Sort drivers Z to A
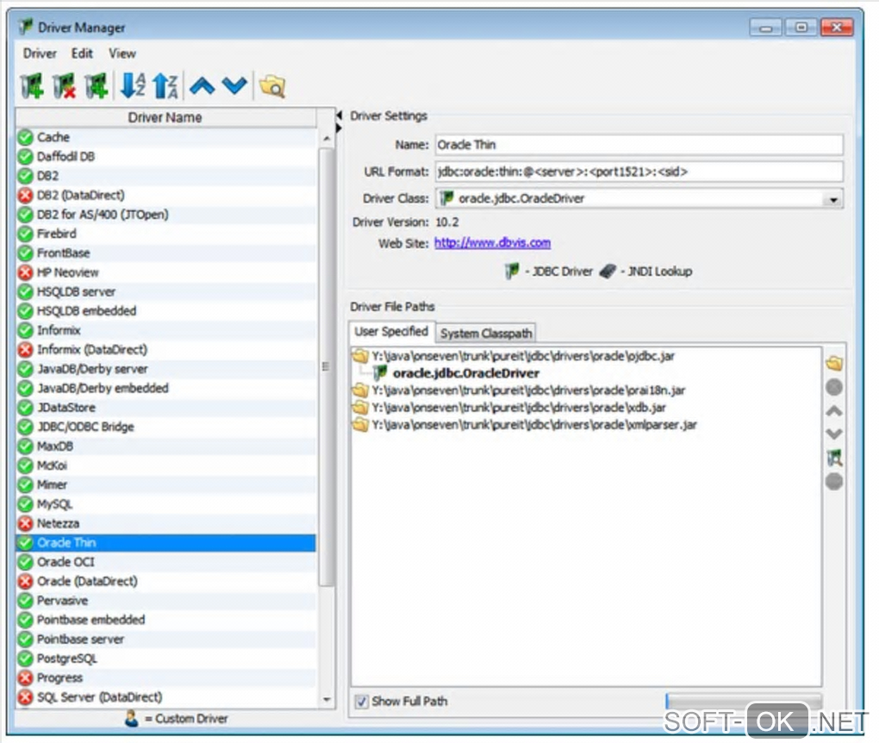Viewport: 879px width, 743px height. tap(165, 86)
